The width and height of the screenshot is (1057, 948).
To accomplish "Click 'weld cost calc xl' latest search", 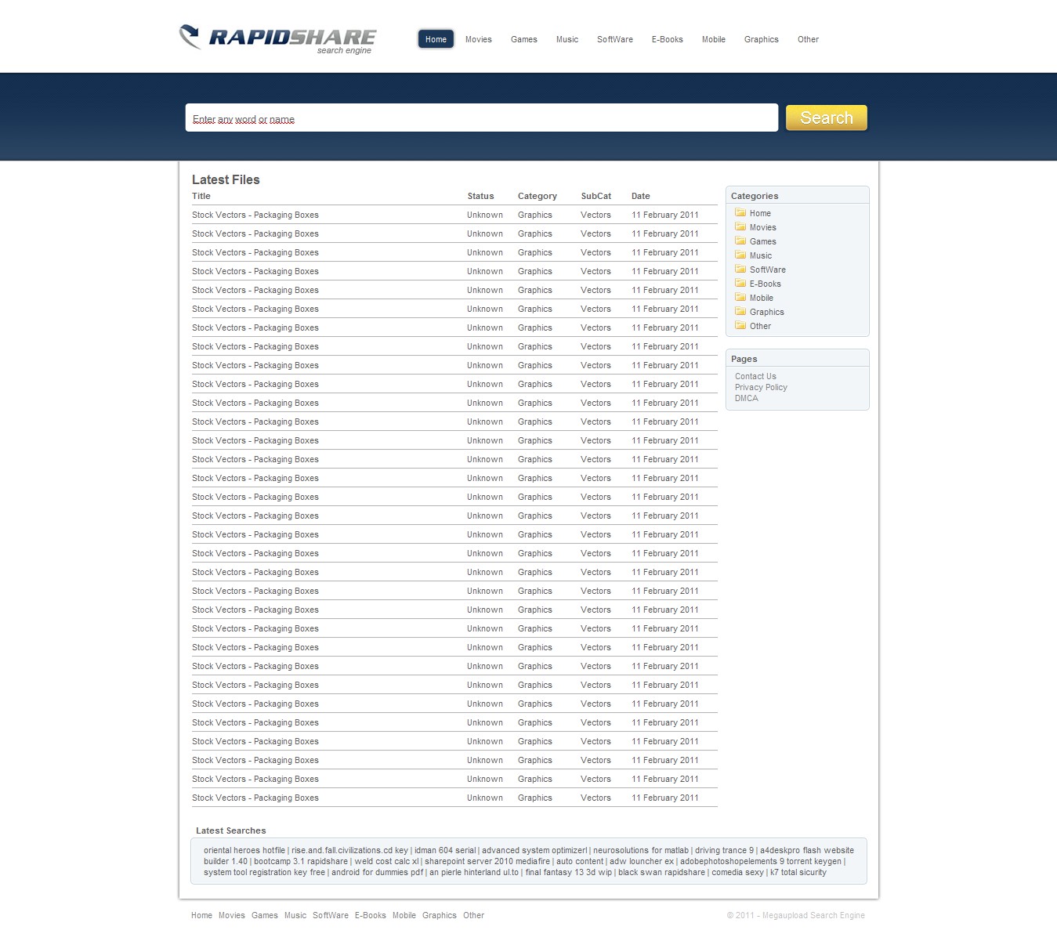I will pyautogui.click(x=386, y=861).
